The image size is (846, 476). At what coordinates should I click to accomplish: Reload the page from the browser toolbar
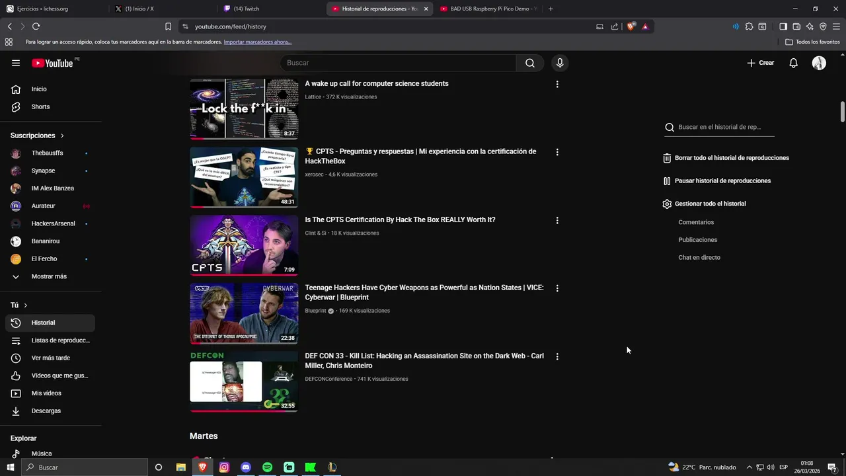click(36, 26)
